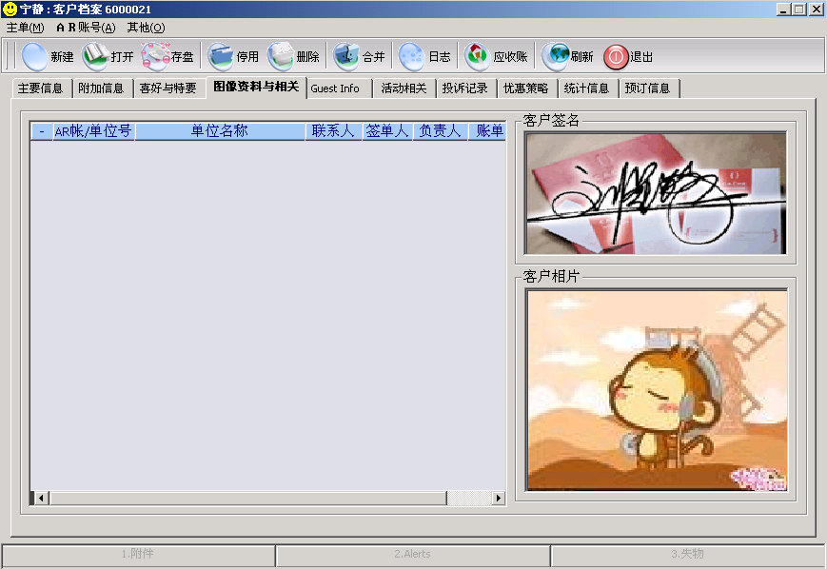Click the 新建 (New) toolbar icon
The image size is (827, 569).
point(35,56)
